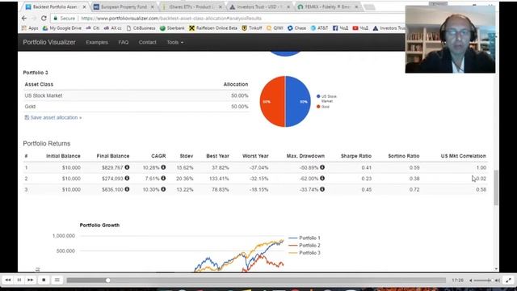Show info for Portfolio 2 max drawdown
The height and width of the screenshot is (291, 517).
322,178
